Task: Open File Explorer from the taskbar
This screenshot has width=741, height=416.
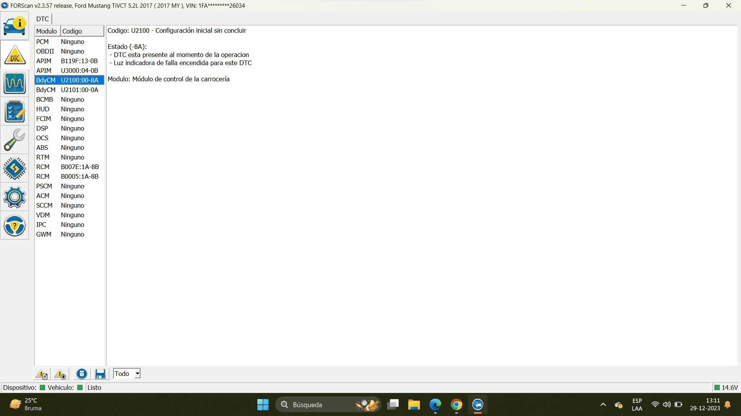Action: [414, 404]
